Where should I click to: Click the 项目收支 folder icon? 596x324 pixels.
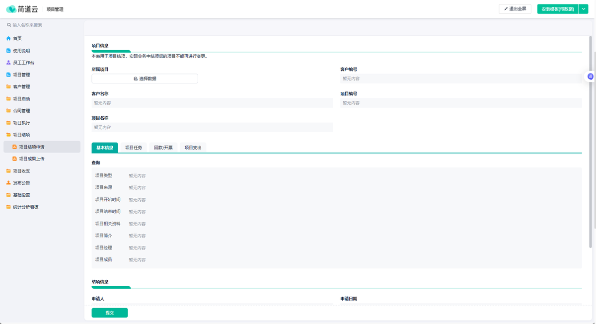(x=8, y=171)
